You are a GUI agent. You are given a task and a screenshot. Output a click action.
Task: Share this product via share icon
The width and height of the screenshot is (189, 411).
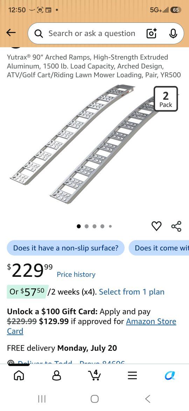pos(176,226)
